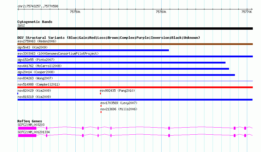Select the dgv152e55 Pinto2007 gain bar
The image size is (261, 152).
point(121,63)
